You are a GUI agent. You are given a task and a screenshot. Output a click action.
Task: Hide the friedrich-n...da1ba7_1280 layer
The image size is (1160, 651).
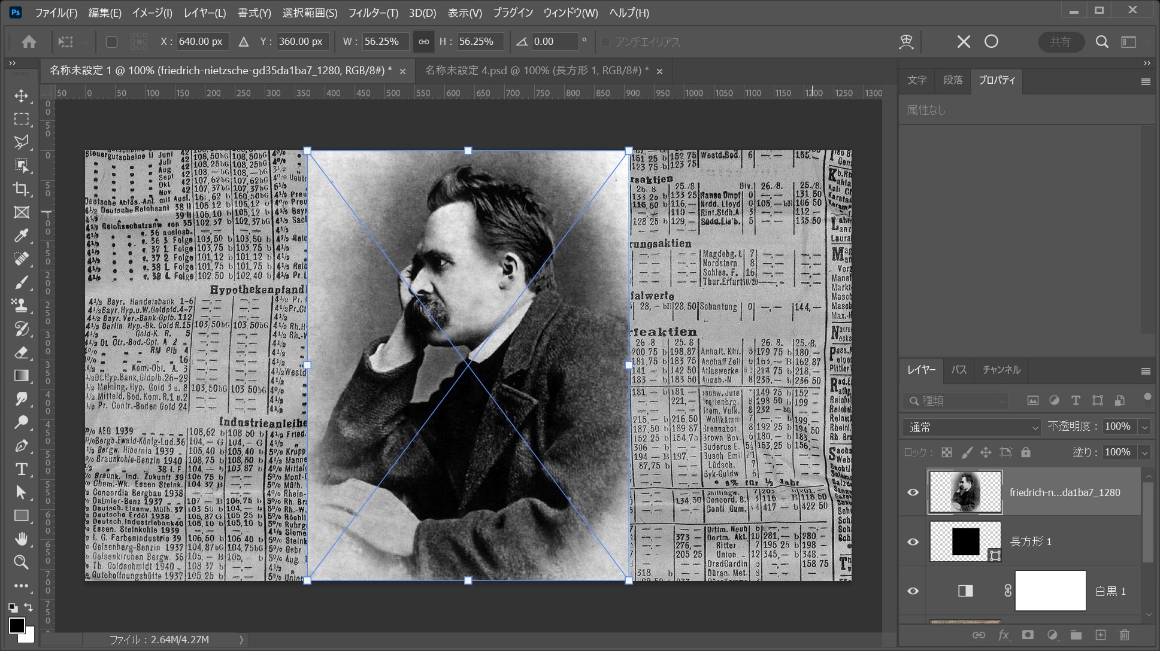(x=913, y=492)
